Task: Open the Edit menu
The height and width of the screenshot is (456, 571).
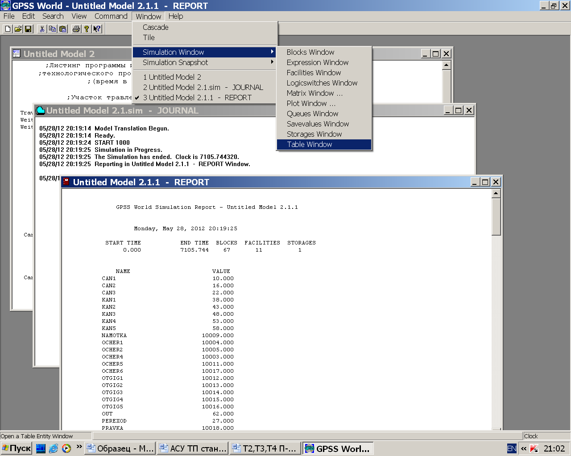Action: (29, 16)
